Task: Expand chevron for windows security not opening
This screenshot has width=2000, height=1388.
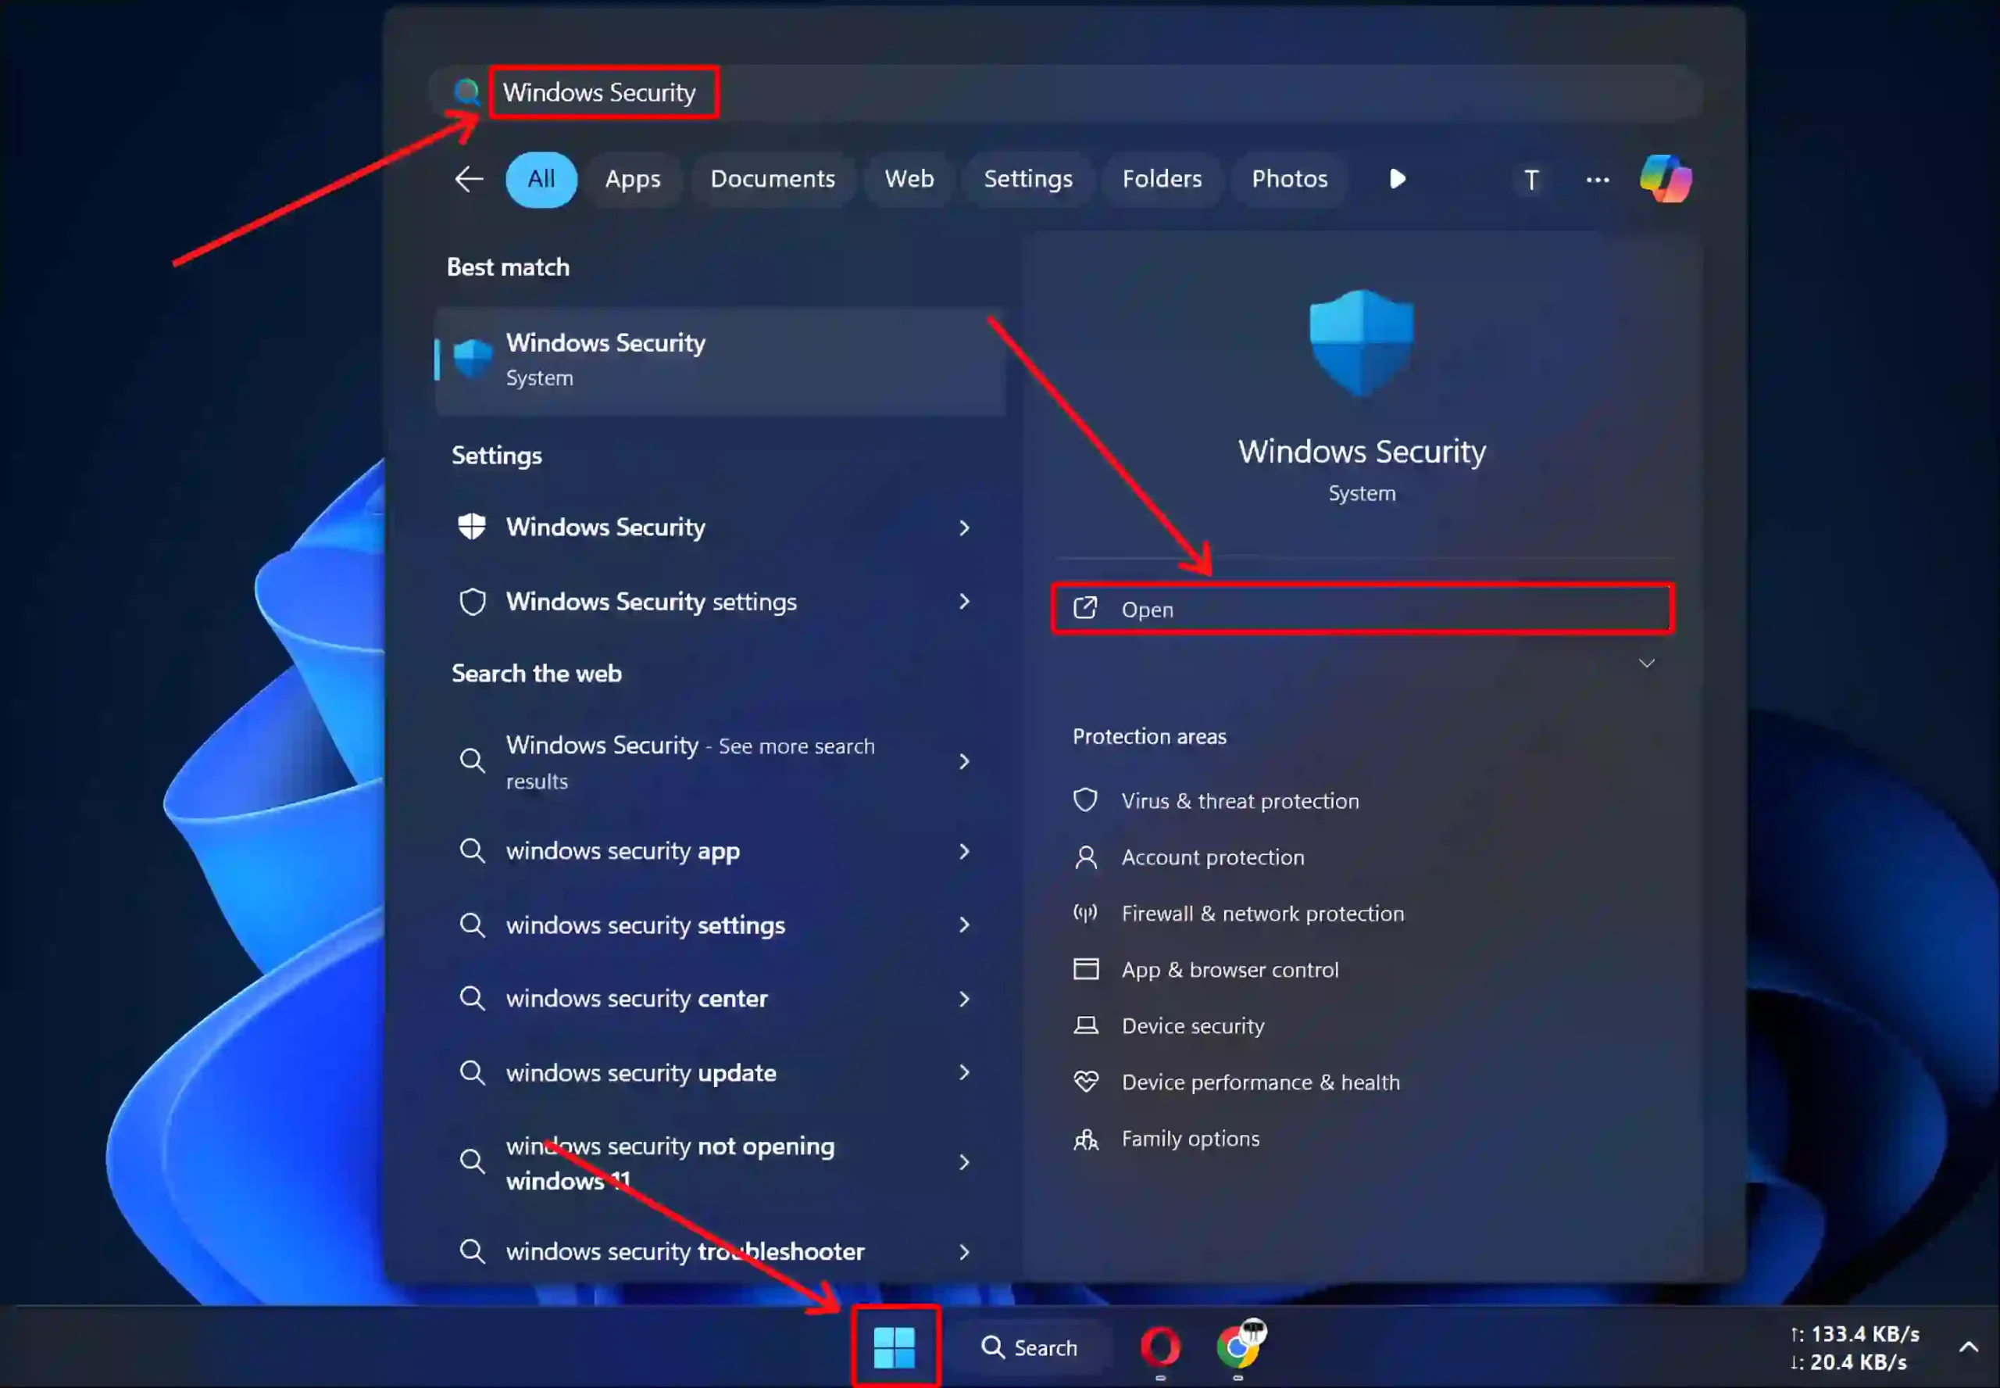Action: click(964, 1163)
